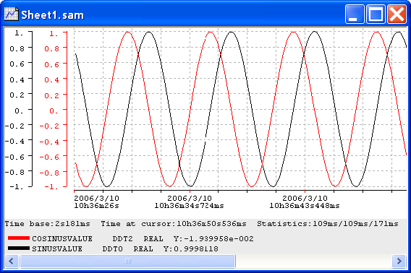This screenshot has height=273, width=411.
Task: Minimize the Sheet1.sam window
Action: (x=355, y=14)
